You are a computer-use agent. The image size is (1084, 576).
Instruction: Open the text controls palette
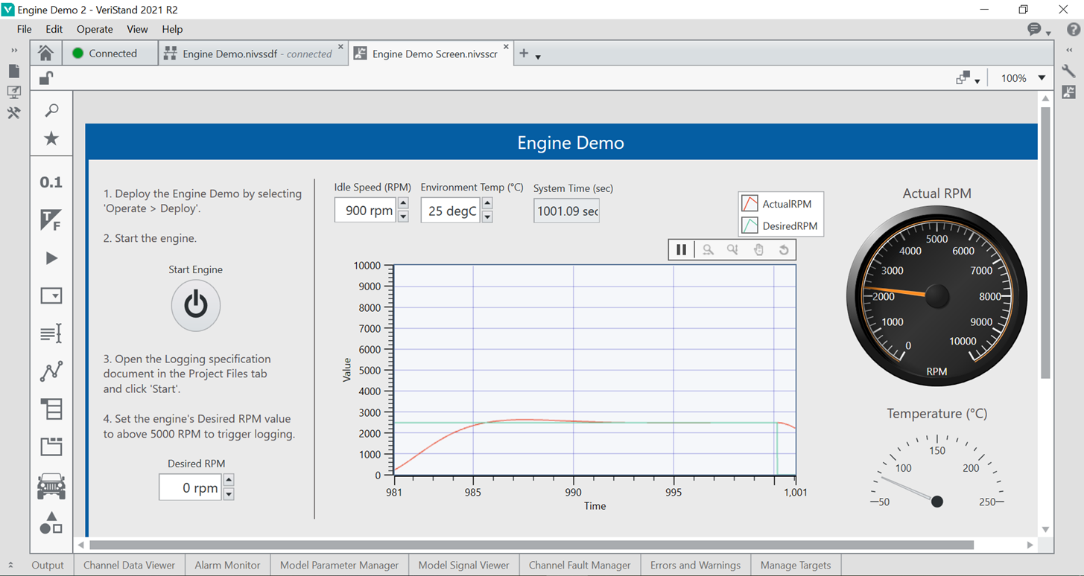pyautogui.click(x=51, y=333)
